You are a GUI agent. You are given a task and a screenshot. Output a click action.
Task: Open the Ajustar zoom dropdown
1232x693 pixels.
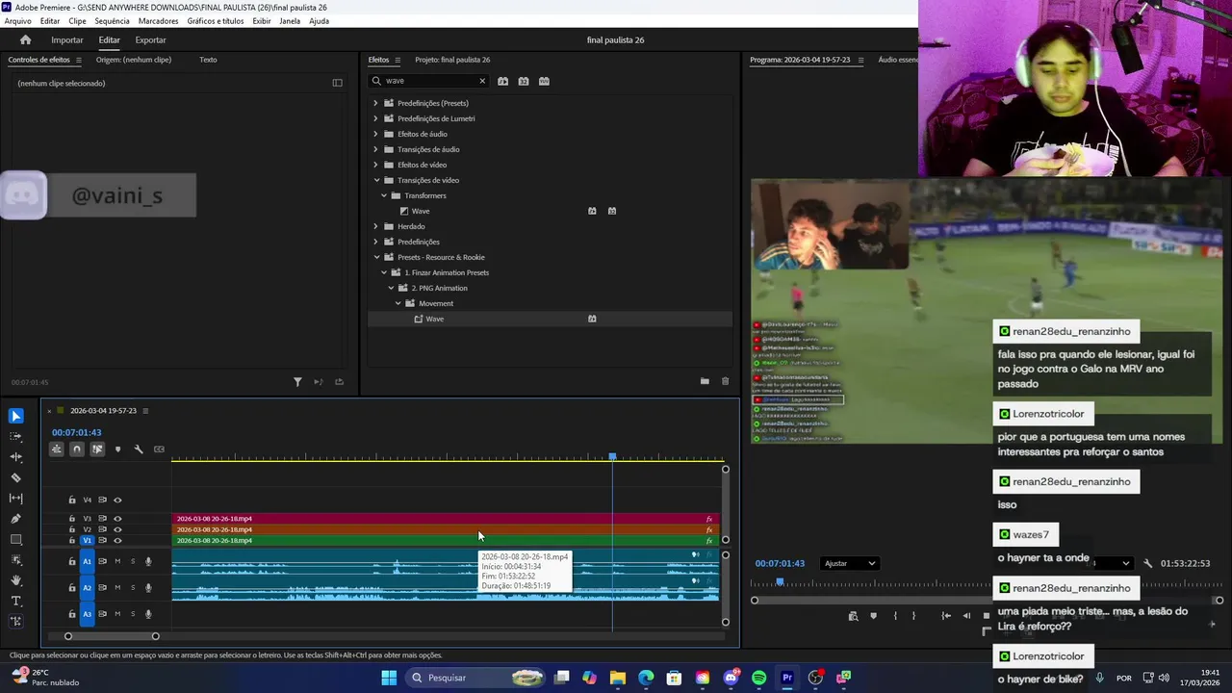click(x=849, y=563)
